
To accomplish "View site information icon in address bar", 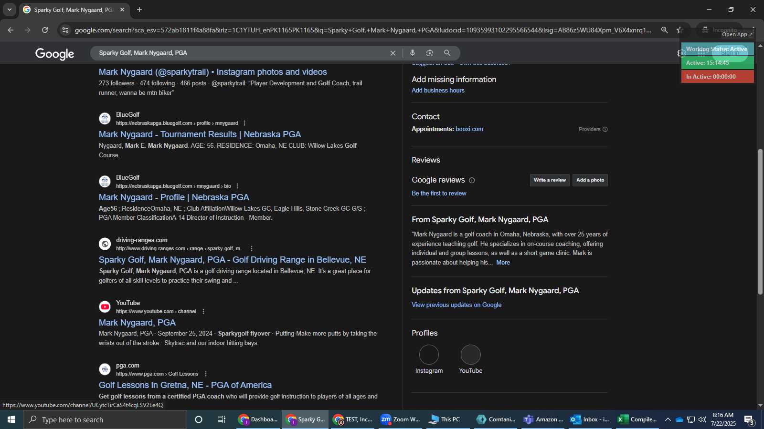I will 65,30.
